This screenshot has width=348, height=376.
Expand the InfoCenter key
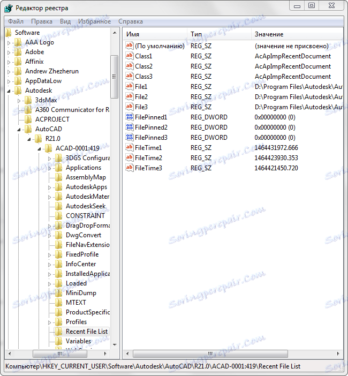(x=49, y=265)
